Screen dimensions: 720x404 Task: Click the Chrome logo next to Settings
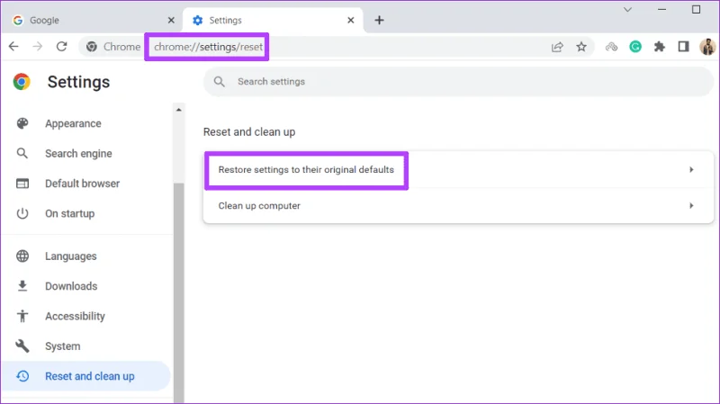22,82
